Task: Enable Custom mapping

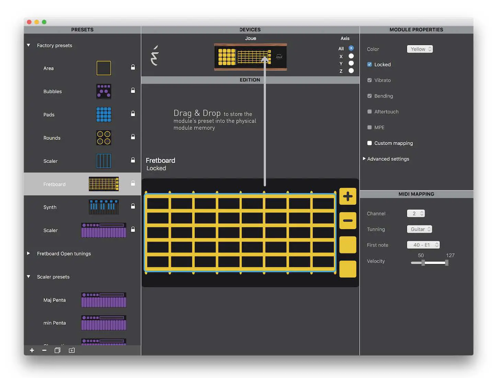Action: click(x=370, y=143)
